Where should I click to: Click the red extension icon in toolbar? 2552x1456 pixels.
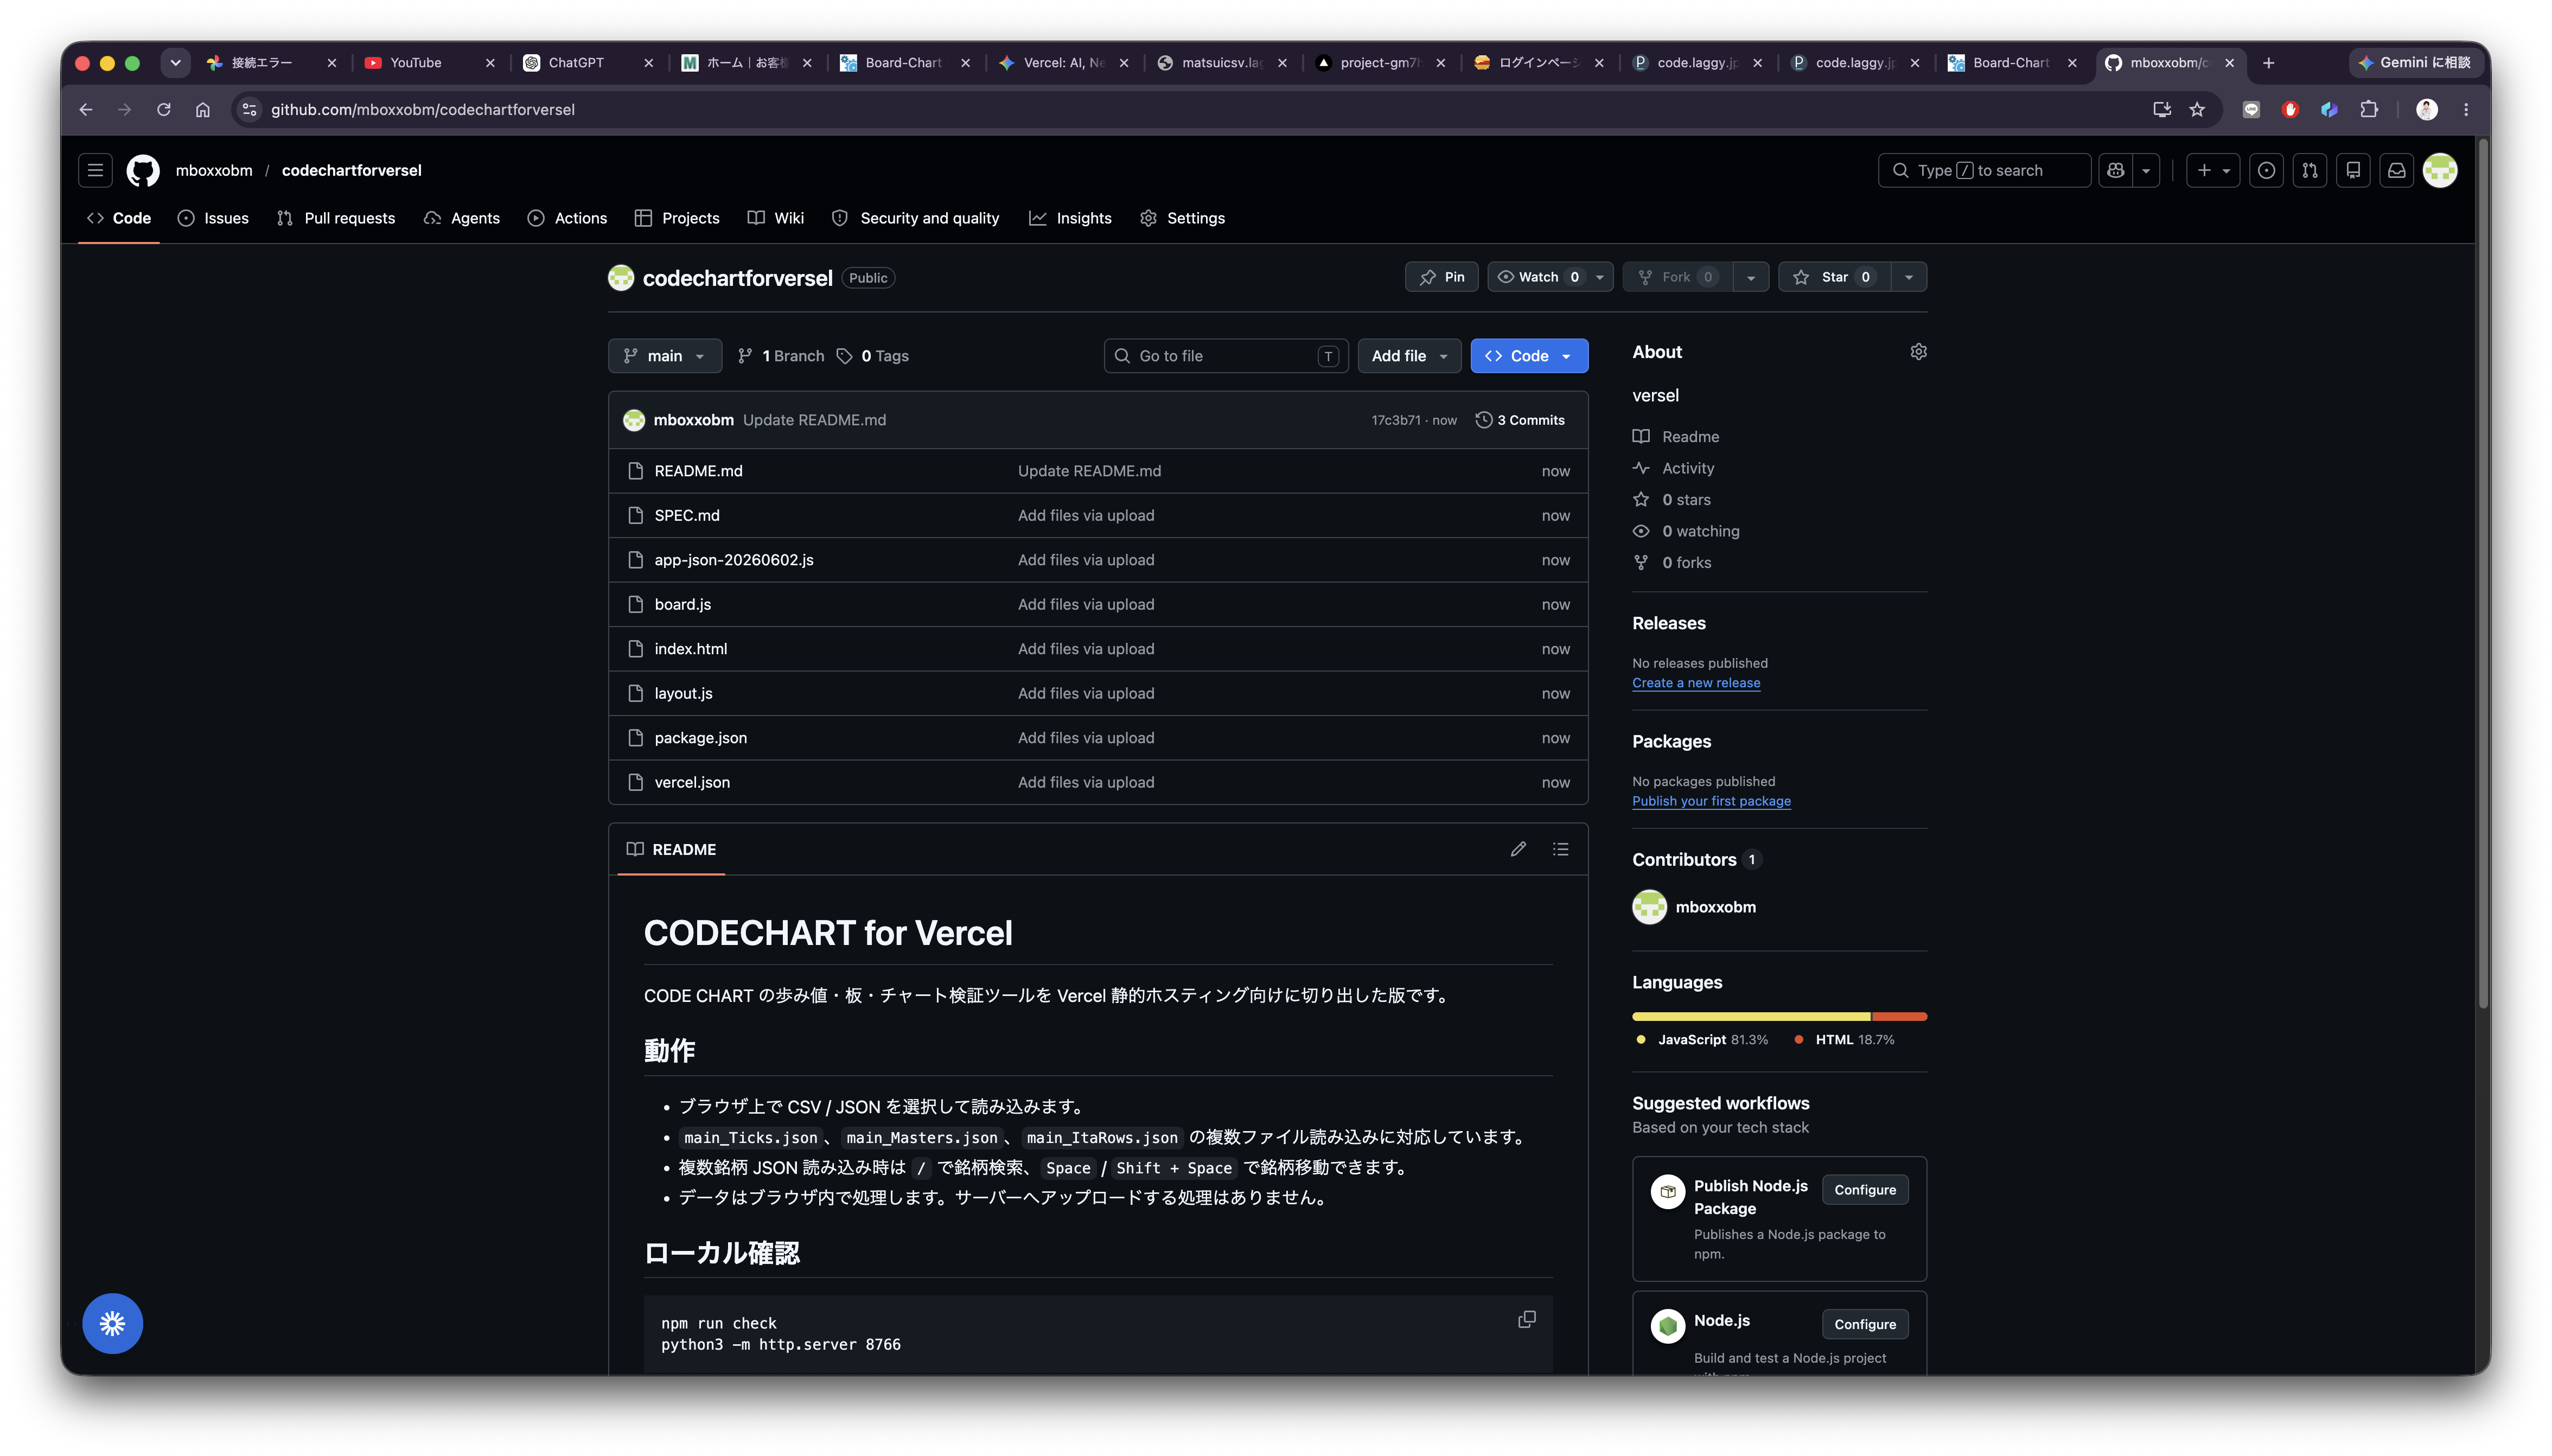(2290, 110)
